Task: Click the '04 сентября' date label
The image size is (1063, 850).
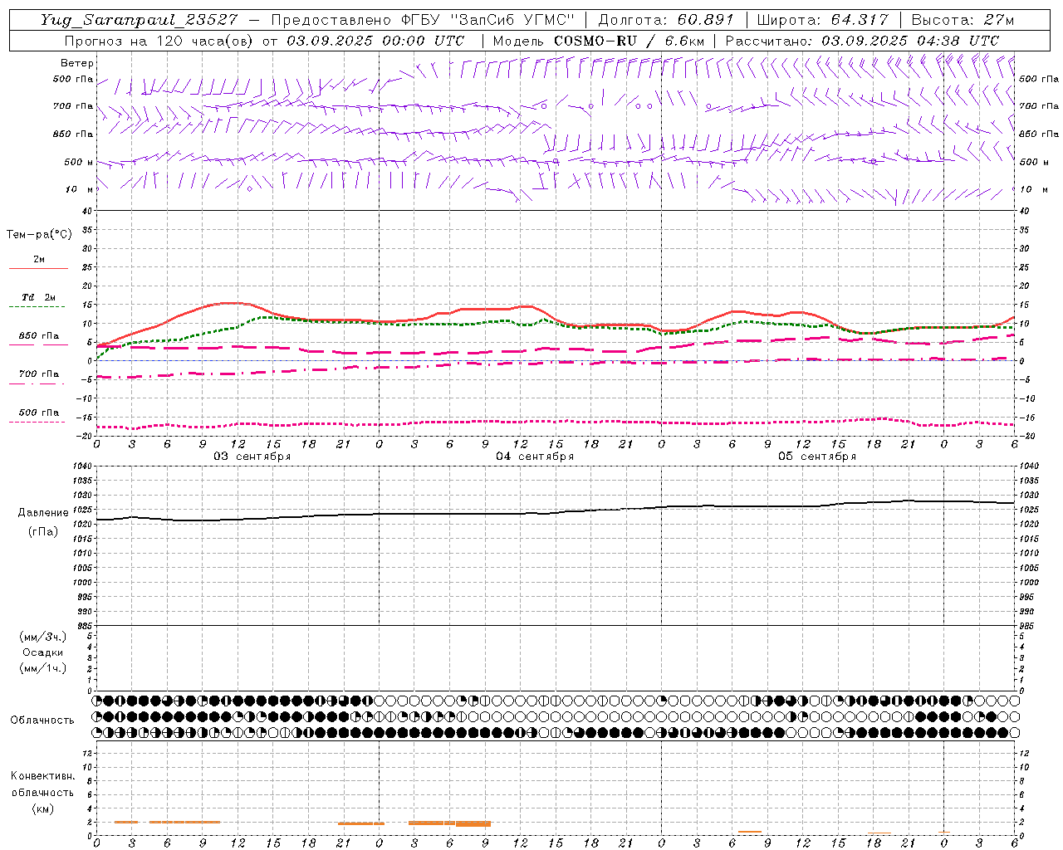Action: pos(535,457)
